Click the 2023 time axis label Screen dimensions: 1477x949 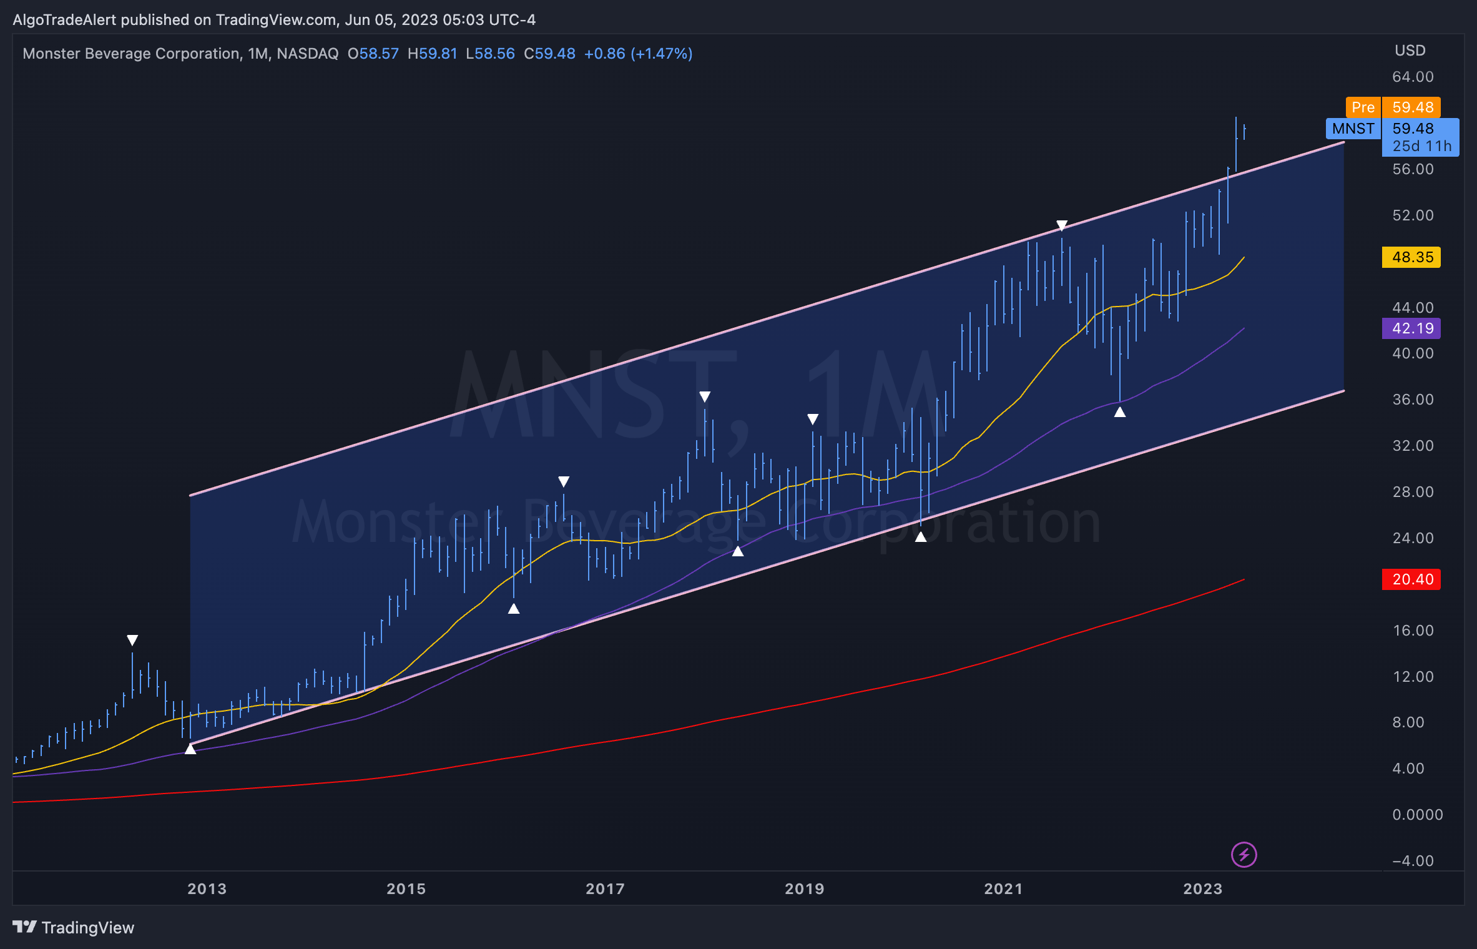coord(1202,889)
